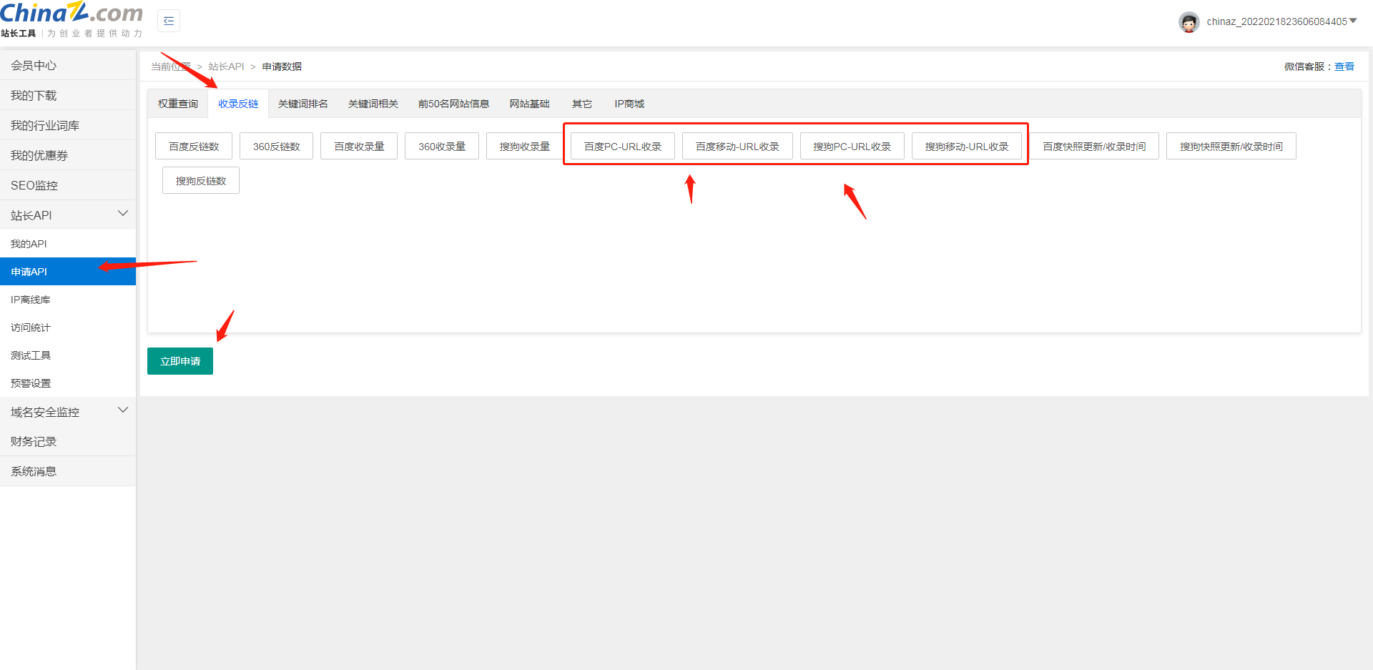Select the 360反链数 option

(x=276, y=146)
